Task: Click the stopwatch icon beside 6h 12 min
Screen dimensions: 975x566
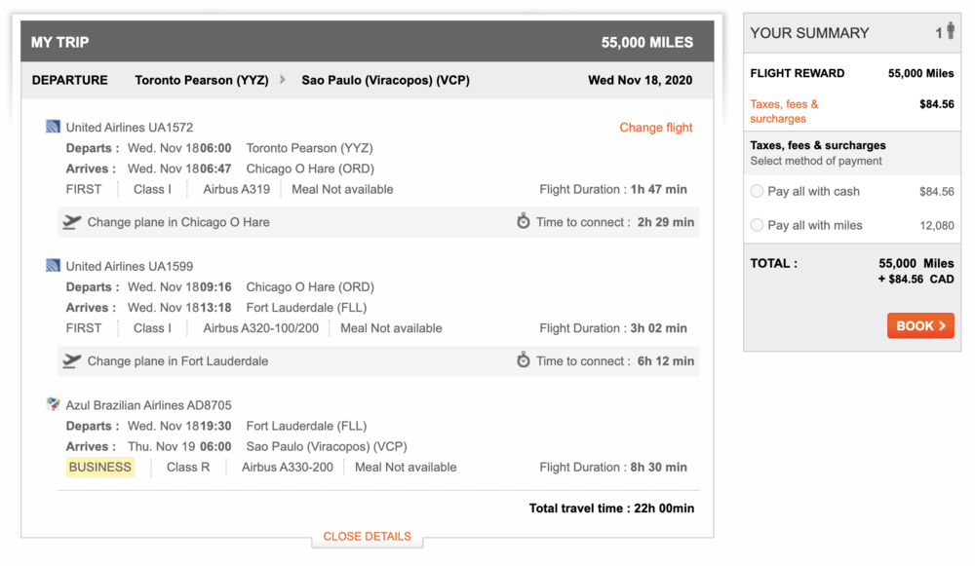Action: pos(524,360)
